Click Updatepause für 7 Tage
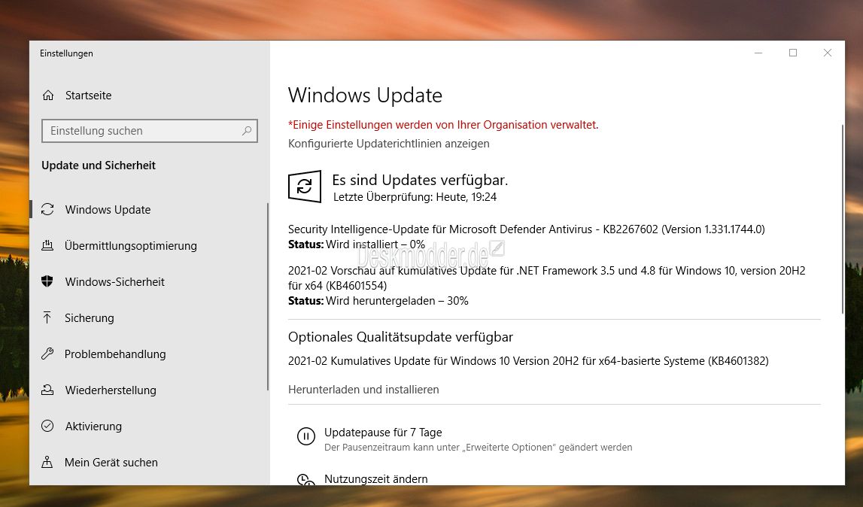 [383, 432]
